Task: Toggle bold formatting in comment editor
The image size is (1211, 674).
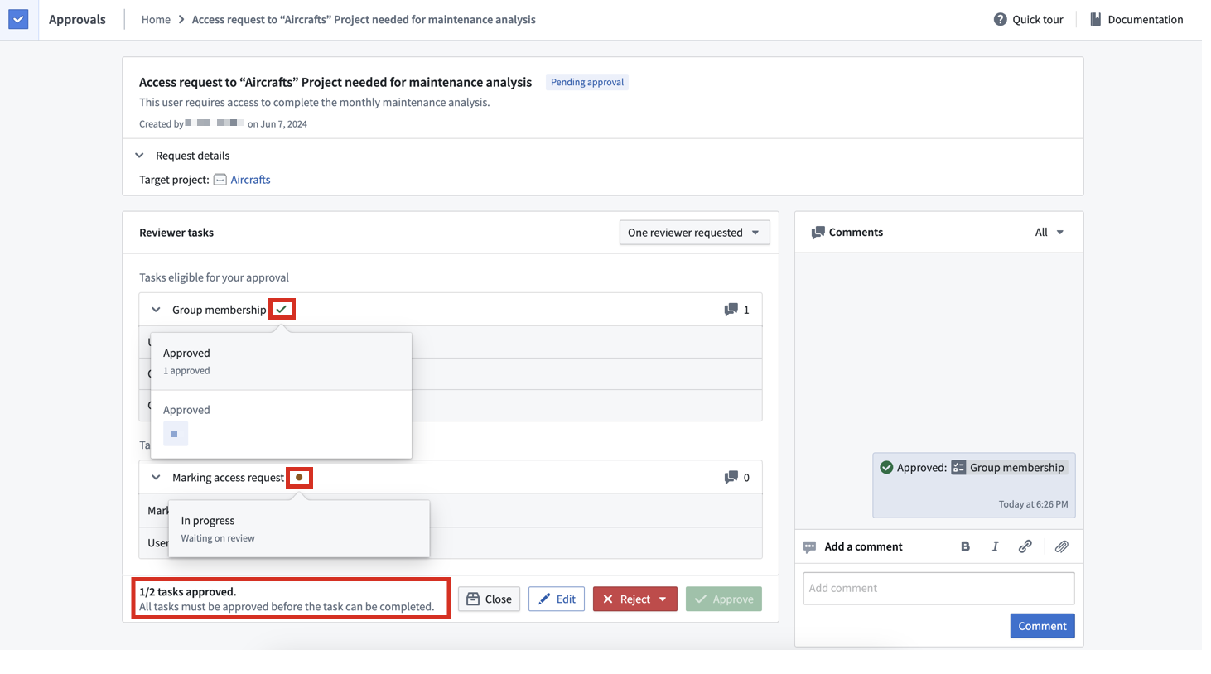Action: (x=965, y=546)
